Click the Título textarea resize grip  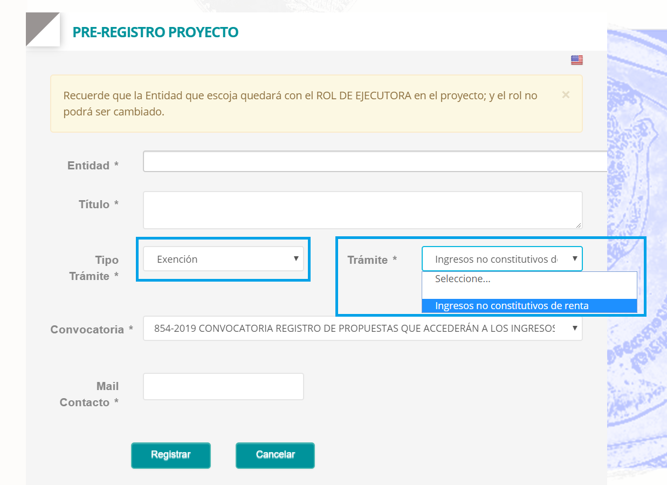tap(578, 224)
